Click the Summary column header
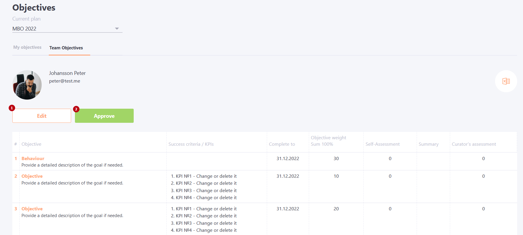523x235 pixels. tap(428, 144)
